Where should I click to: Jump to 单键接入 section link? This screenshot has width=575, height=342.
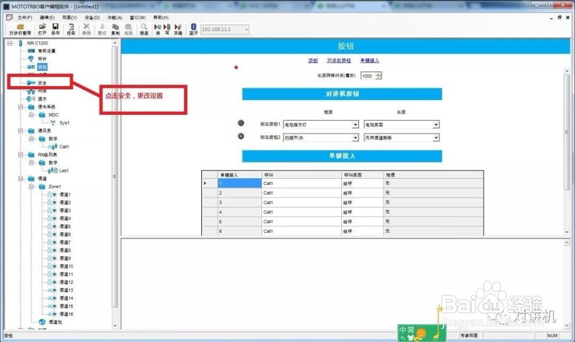pyautogui.click(x=370, y=60)
